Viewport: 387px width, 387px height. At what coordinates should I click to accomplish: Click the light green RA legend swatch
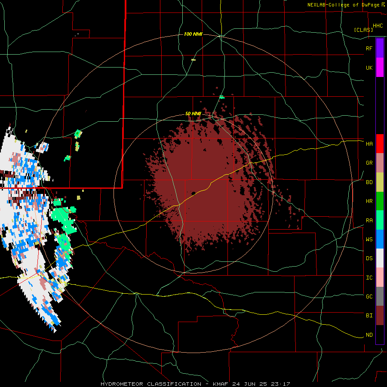(380, 220)
